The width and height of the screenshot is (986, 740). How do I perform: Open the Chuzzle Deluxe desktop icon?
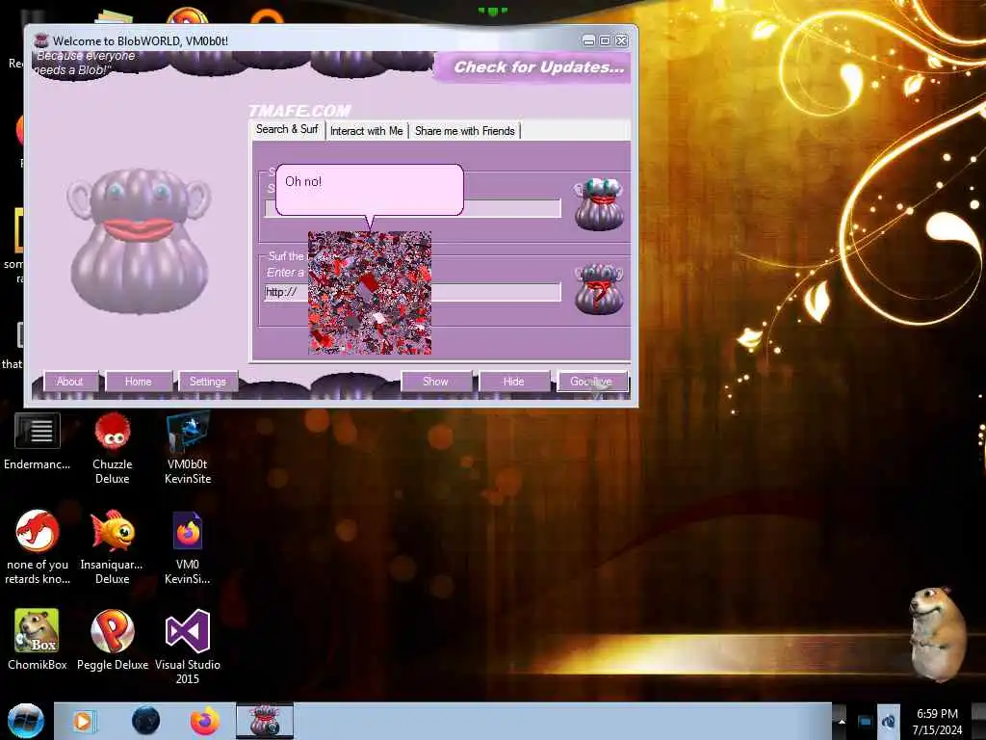coord(112,448)
